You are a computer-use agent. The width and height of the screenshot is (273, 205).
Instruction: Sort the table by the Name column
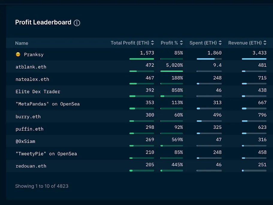pos(22,43)
